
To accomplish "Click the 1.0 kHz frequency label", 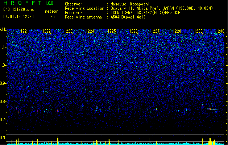I will coord(3,65).
